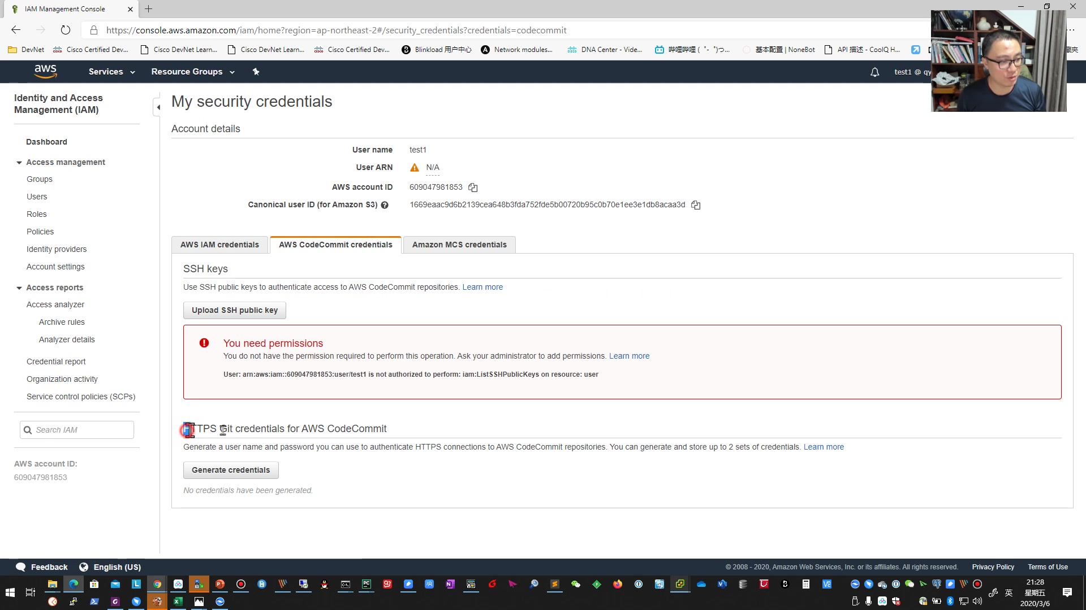
Task: Open Privacy Policy link
Action: pos(993,567)
